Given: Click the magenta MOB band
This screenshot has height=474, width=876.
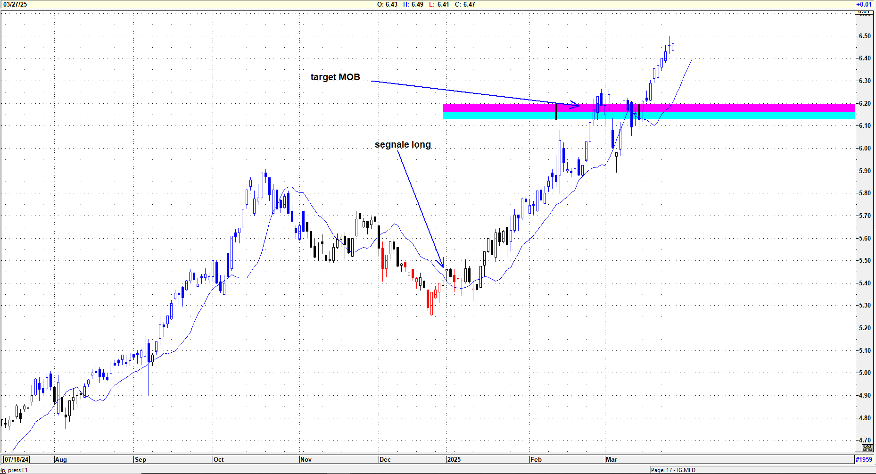Looking at the screenshot, I should tap(707, 108).
